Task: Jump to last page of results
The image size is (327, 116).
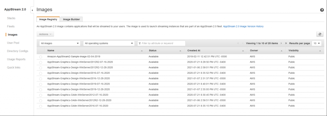Action: 286,43
